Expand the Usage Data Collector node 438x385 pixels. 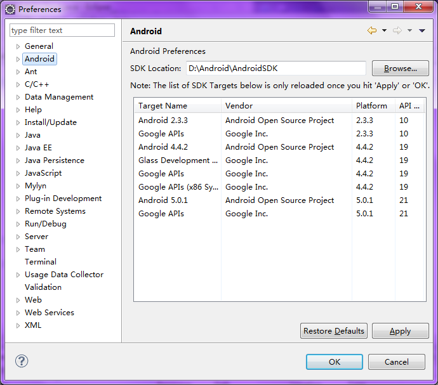pyautogui.click(x=18, y=275)
